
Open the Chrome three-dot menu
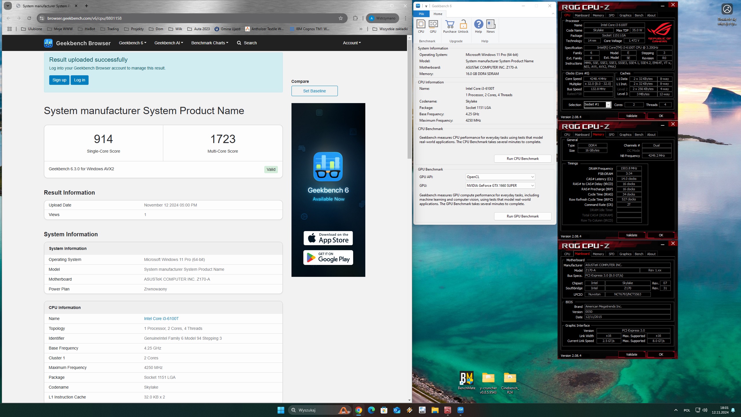(406, 18)
